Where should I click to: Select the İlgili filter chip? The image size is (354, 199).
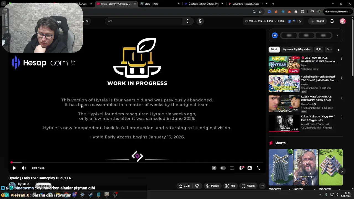click(319, 49)
